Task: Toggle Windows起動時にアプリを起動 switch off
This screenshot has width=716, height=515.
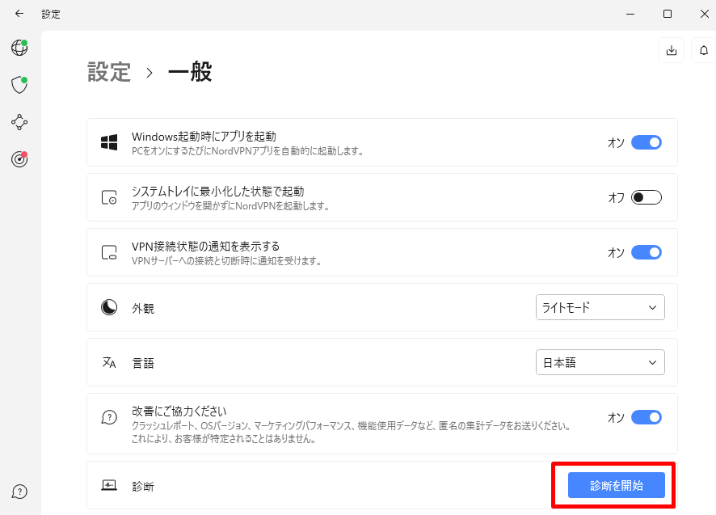Action: click(x=647, y=142)
